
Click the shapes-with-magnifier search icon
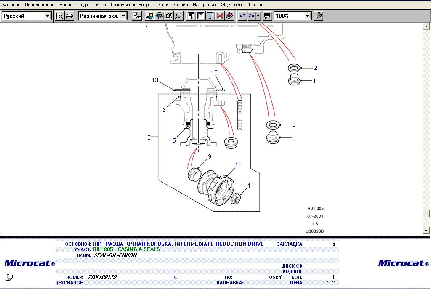(159, 16)
